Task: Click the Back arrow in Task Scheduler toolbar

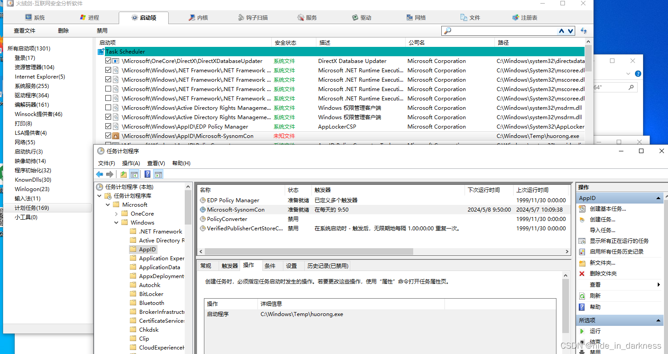Action: (x=100, y=174)
